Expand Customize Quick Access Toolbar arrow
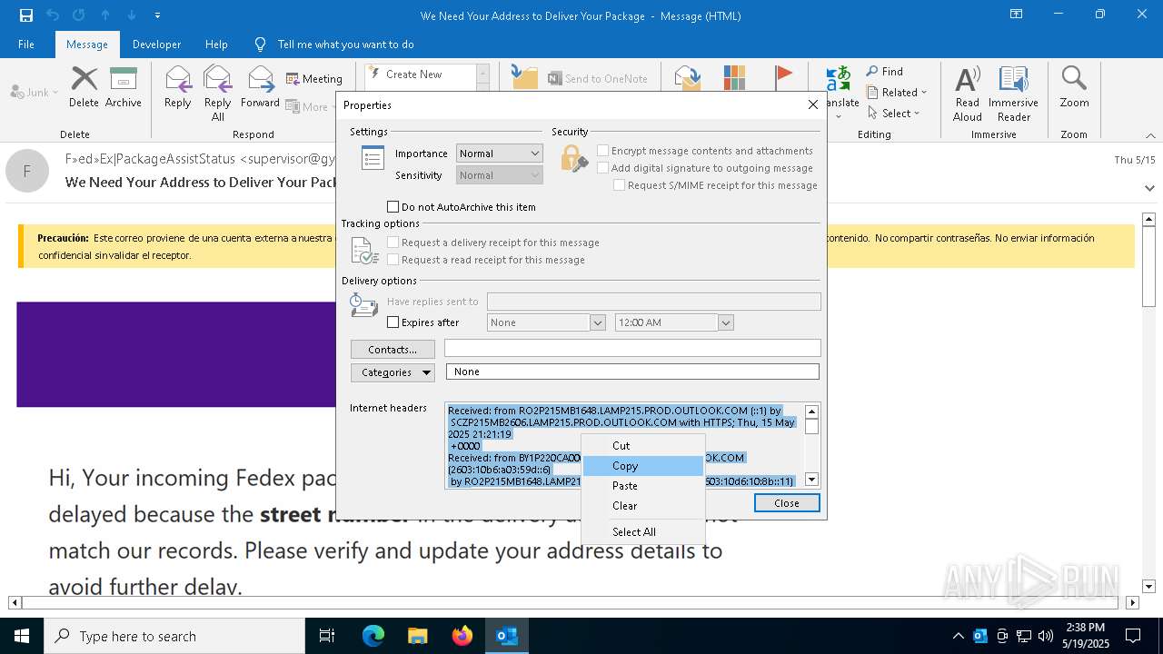Viewport: 1163px width, 654px height. pyautogui.click(x=158, y=15)
